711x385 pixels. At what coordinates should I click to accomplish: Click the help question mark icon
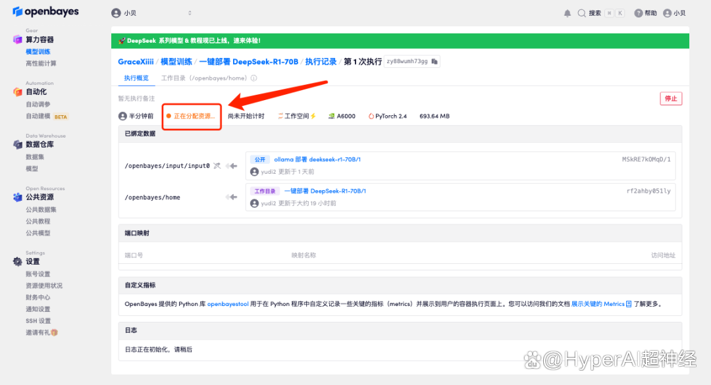click(638, 13)
